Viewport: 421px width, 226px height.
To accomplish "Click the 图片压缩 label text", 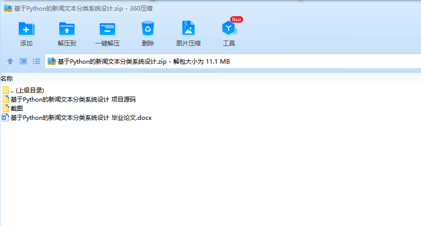I will pos(188,43).
